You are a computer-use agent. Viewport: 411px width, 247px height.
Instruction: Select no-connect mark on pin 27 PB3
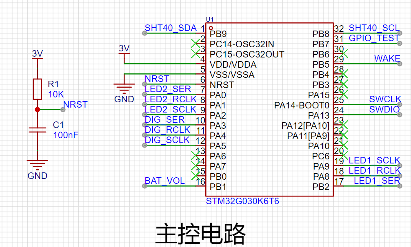coord(343,84)
